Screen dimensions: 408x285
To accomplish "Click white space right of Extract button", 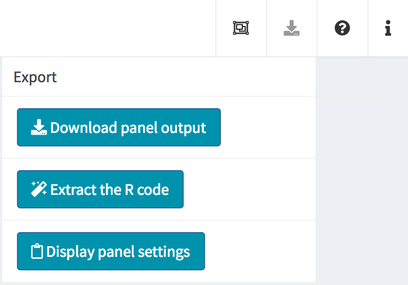I will point(249,189).
